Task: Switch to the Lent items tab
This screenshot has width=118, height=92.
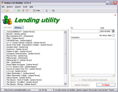Action: coord(8,27)
